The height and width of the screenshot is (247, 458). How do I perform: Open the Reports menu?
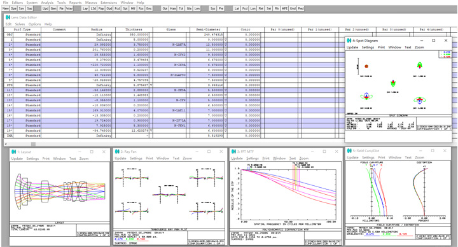pos(75,3)
